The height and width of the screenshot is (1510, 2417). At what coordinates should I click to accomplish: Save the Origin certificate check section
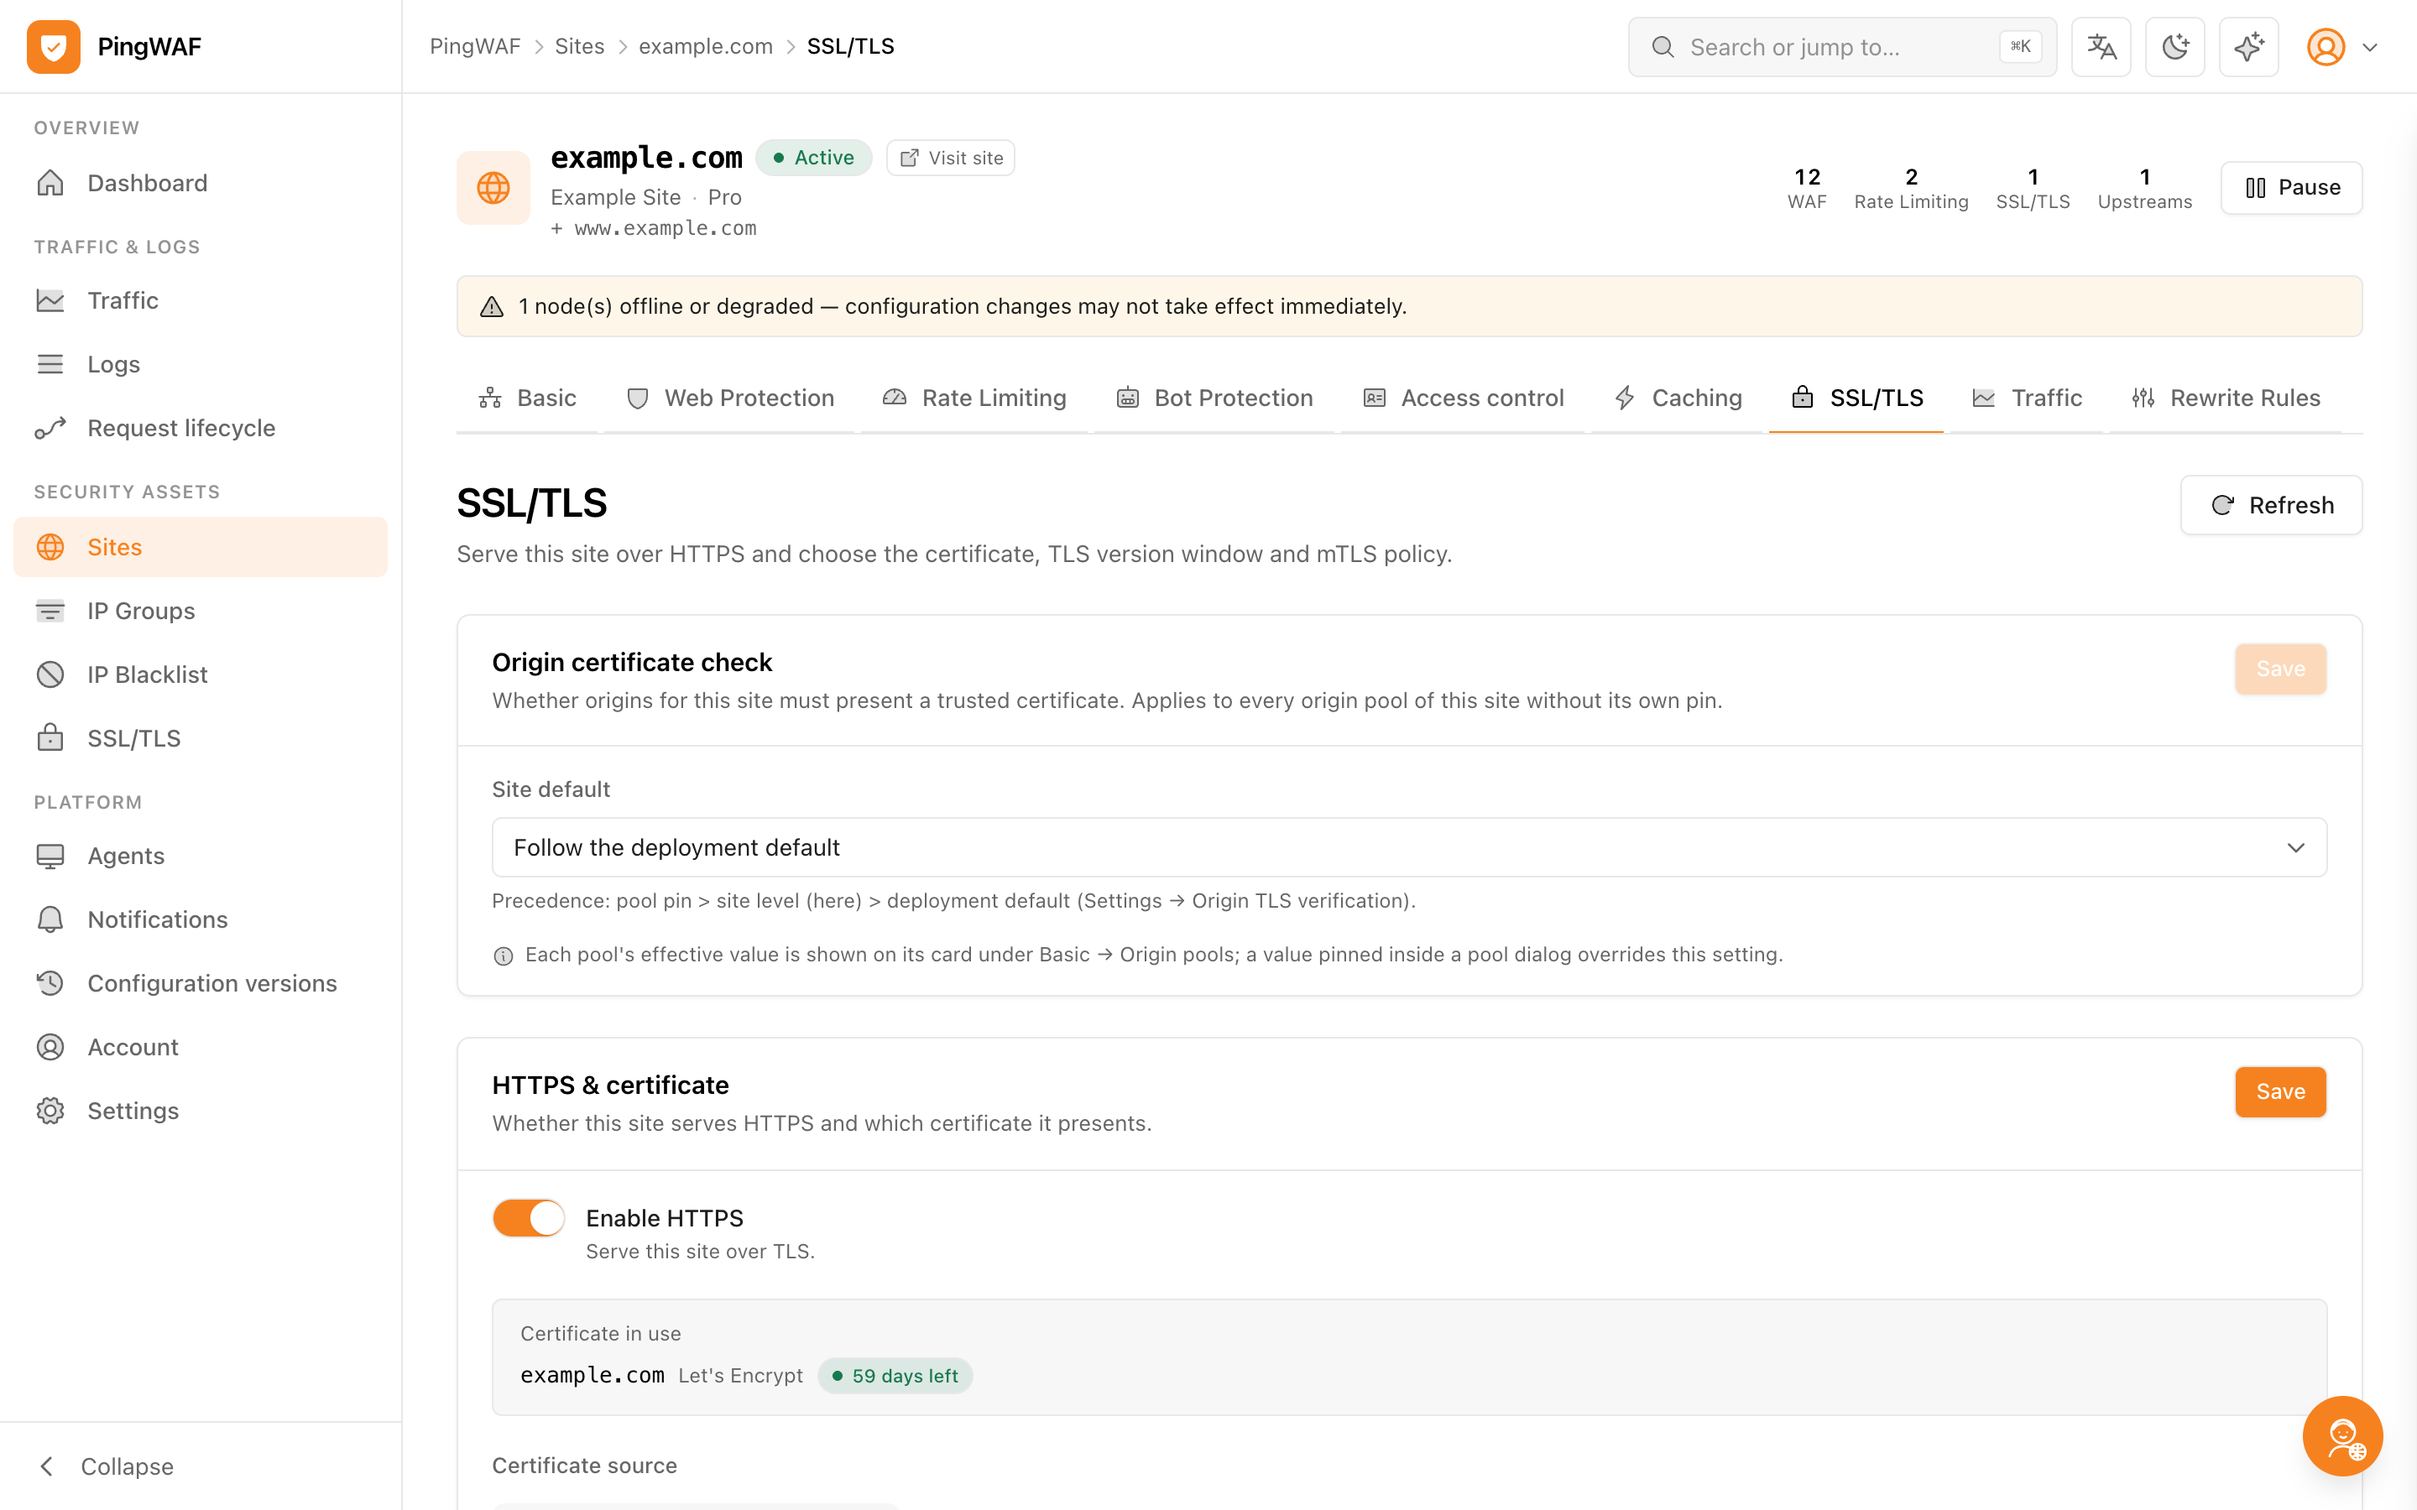click(2280, 669)
